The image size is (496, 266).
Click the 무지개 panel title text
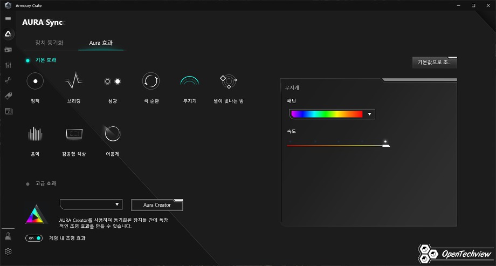point(292,88)
